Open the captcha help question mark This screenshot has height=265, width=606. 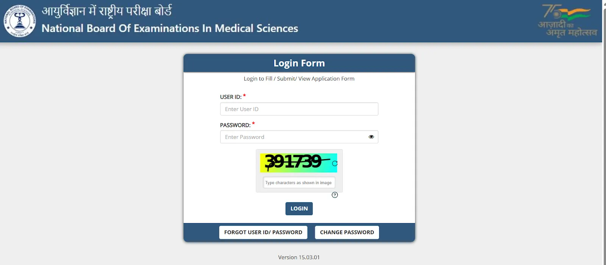click(x=334, y=195)
